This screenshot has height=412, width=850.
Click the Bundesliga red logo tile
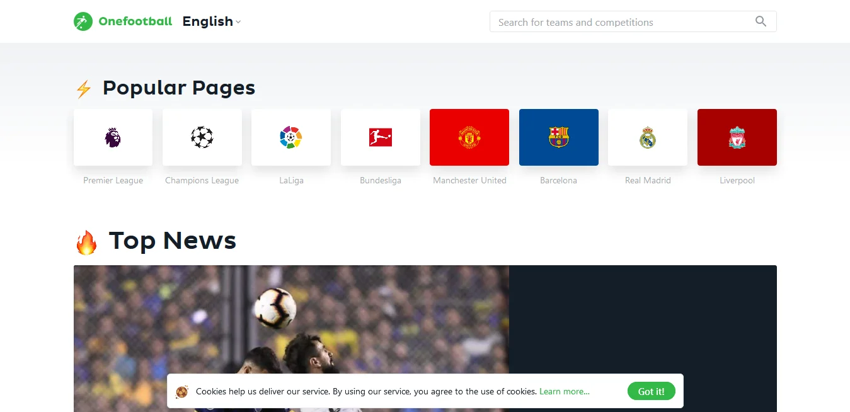click(381, 137)
